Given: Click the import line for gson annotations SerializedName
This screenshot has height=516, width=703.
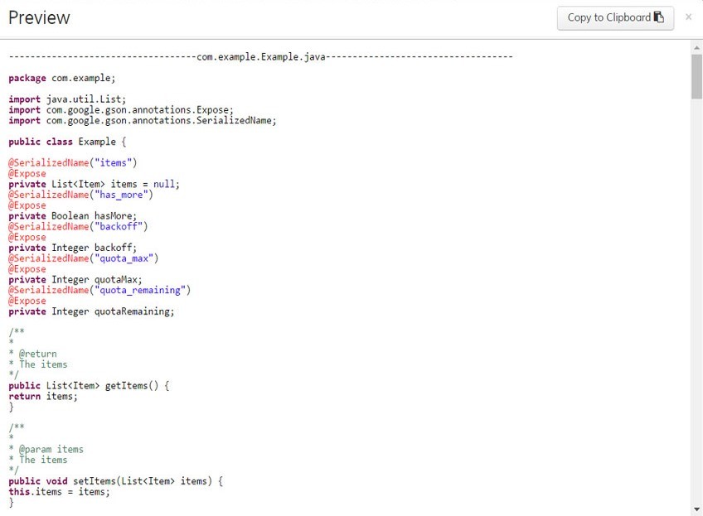Looking at the screenshot, I should [143, 121].
